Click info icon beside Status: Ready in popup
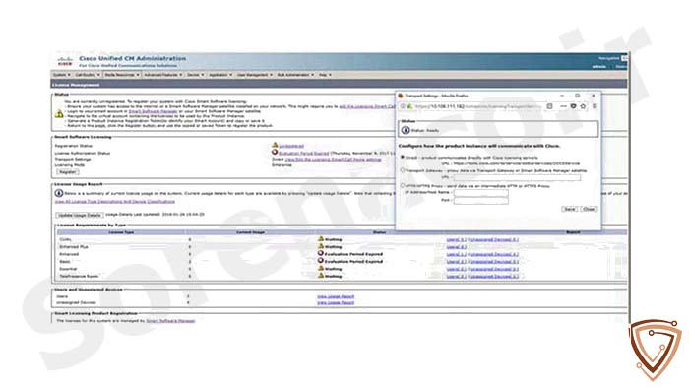The image size is (689, 388). [406, 130]
